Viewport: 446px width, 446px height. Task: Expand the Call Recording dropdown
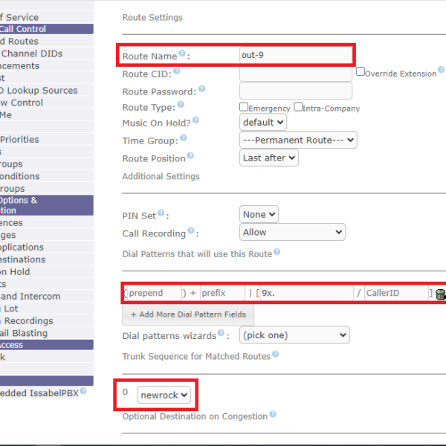tap(292, 233)
